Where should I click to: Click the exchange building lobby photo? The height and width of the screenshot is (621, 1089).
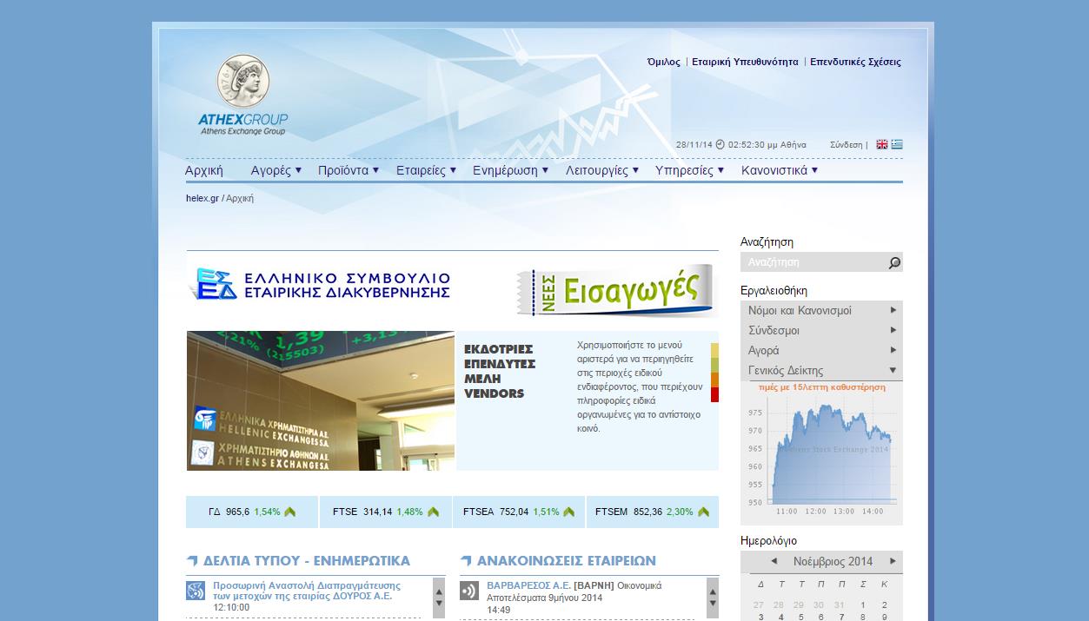tap(321, 401)
